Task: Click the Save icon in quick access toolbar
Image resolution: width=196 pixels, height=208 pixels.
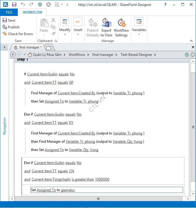Action: pyautogui.click(x=14, y=4)
